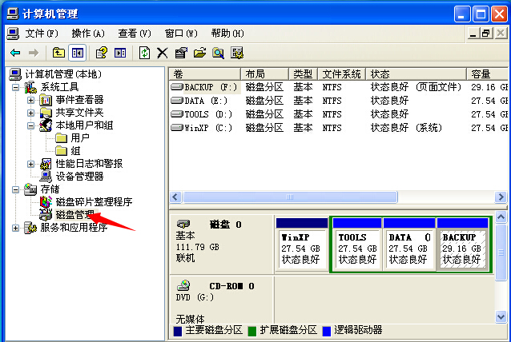Open the 操作(A) menu
The image size is (511, 342).
point(88,33)
